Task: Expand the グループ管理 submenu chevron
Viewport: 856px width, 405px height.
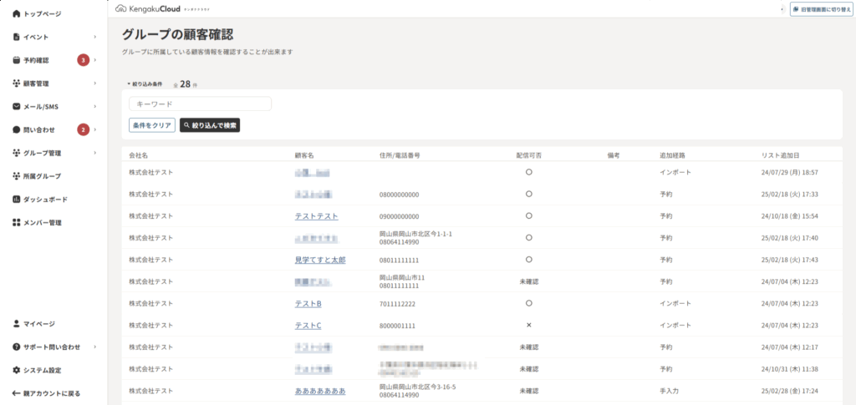Action: 95,153
